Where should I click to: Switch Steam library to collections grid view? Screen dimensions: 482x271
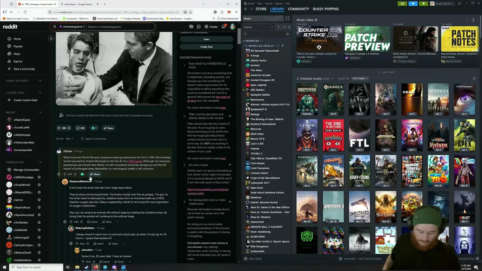click(287, 18)
